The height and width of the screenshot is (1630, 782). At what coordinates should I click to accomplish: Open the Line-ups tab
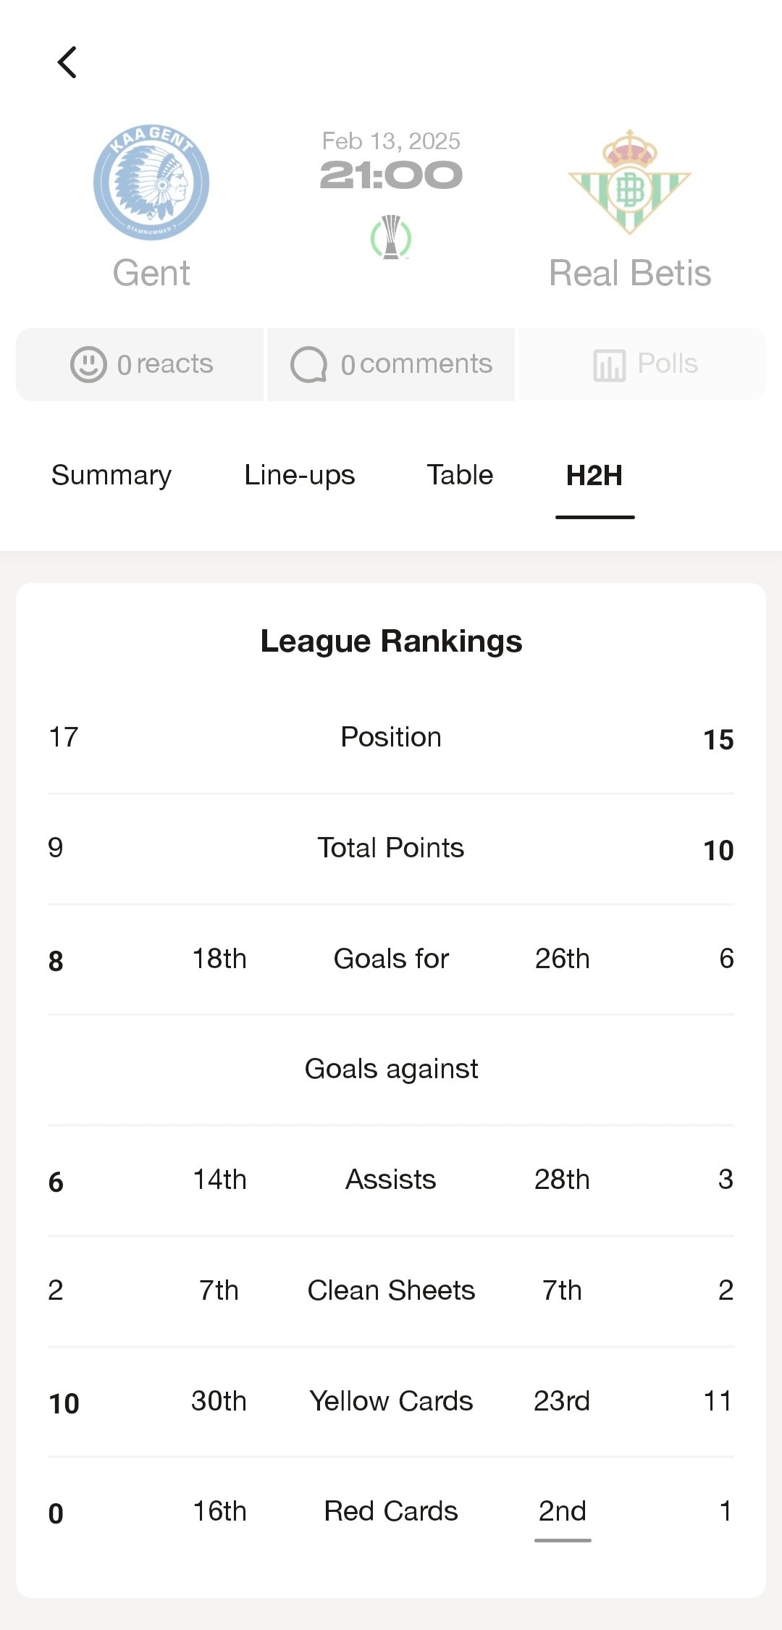pos(300,475)
